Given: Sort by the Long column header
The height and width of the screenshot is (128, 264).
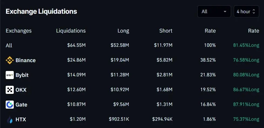Looking at the screenshot, I should [123, 31].
